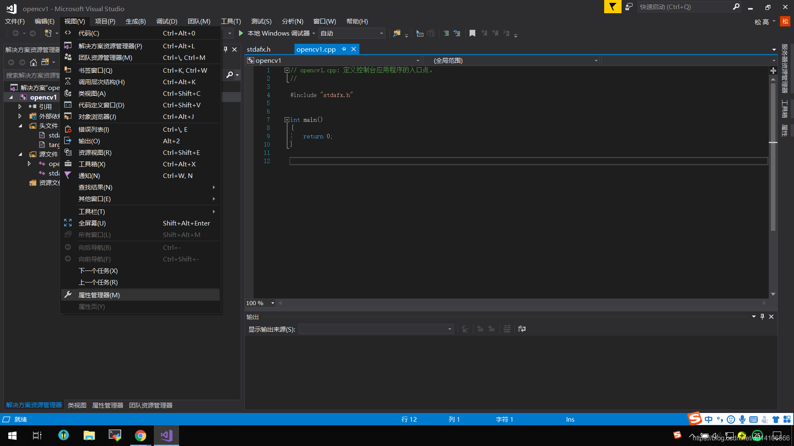Close the opencv1.cpp tab
This screenshot has height=446, width=794.
(354, 49)
